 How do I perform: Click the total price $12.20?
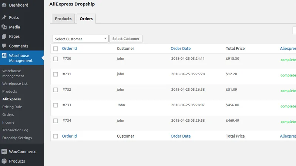[232, 74]
